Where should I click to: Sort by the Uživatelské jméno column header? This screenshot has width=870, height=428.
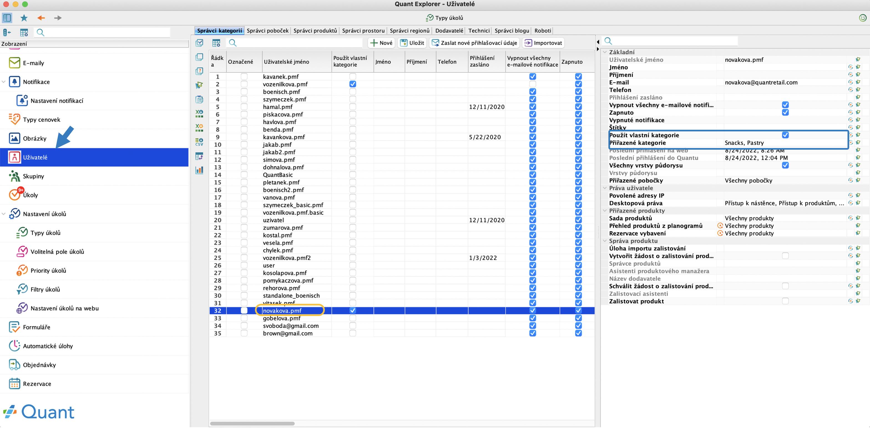point(297,62)
